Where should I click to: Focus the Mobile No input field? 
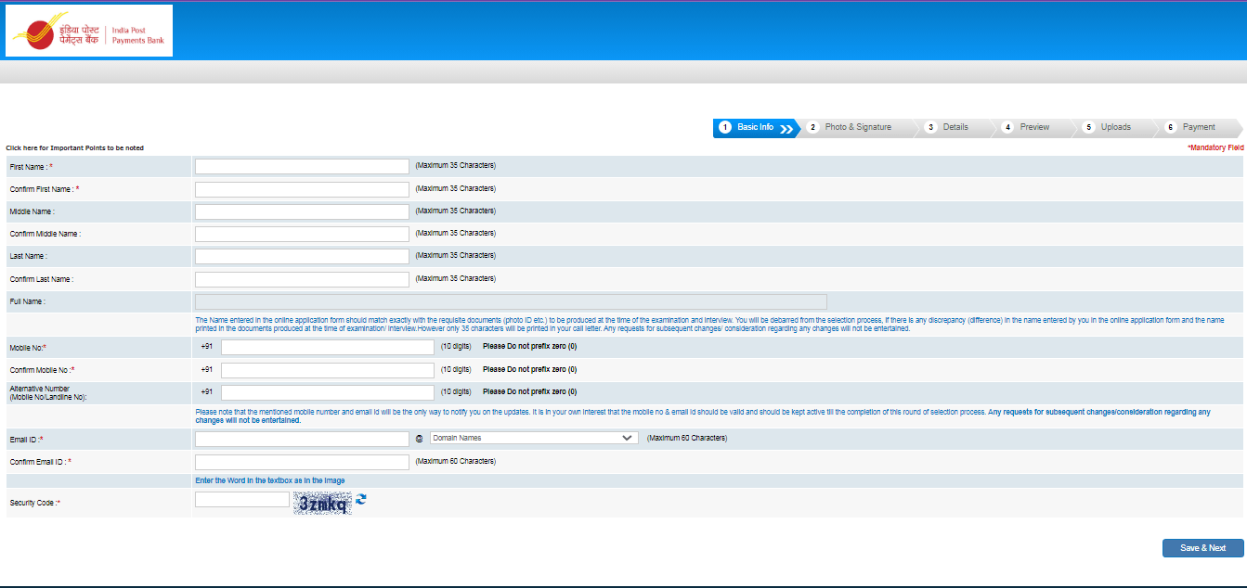pos(327,347)
